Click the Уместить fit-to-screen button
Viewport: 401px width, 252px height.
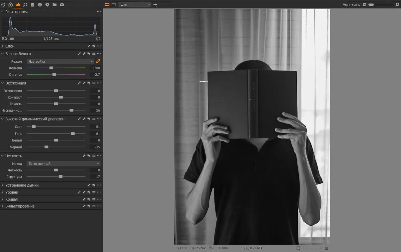[351, 5]
